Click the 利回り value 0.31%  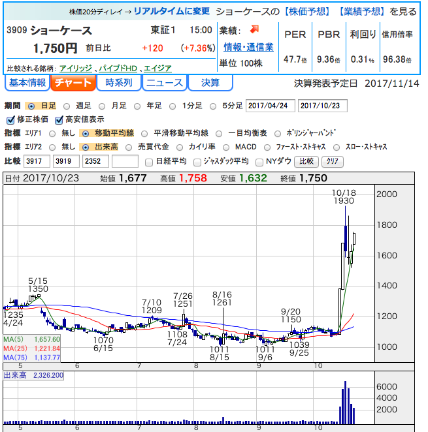(x=362, y=59)
